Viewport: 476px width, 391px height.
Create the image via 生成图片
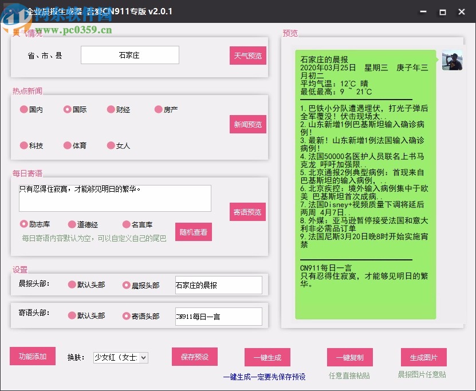[424, 356]
